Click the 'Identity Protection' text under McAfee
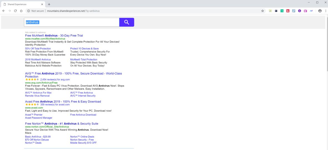Screen dimensions: 328x150 click(35, 45)
